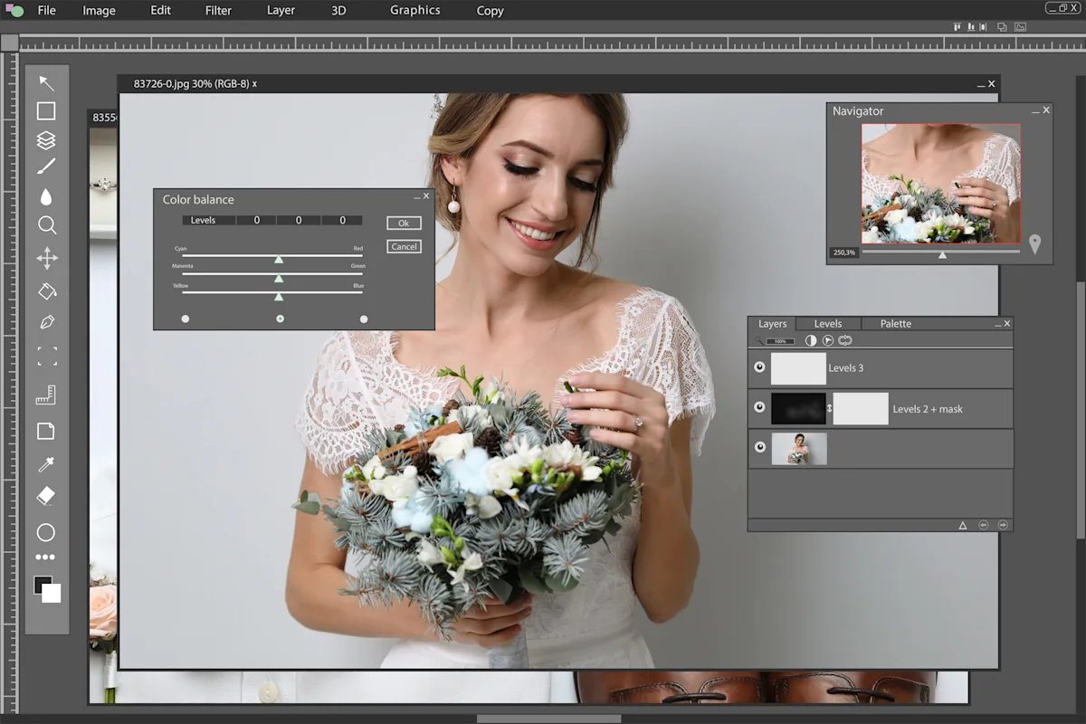Screen dimensions: 1086x724
Task: Toggle visibility of Levels 2 + mask layer
Action: coord(759,406)
